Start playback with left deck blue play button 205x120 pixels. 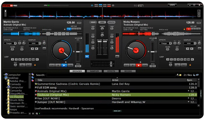(64, 65)
